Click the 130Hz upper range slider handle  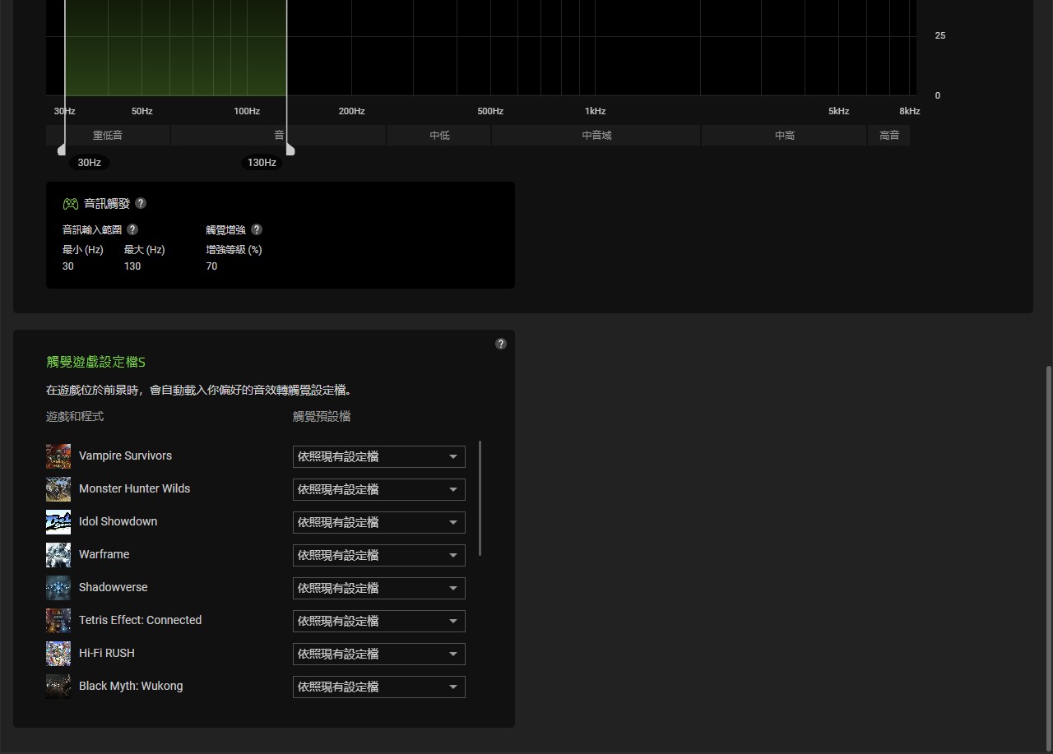(x=290, y=150)
